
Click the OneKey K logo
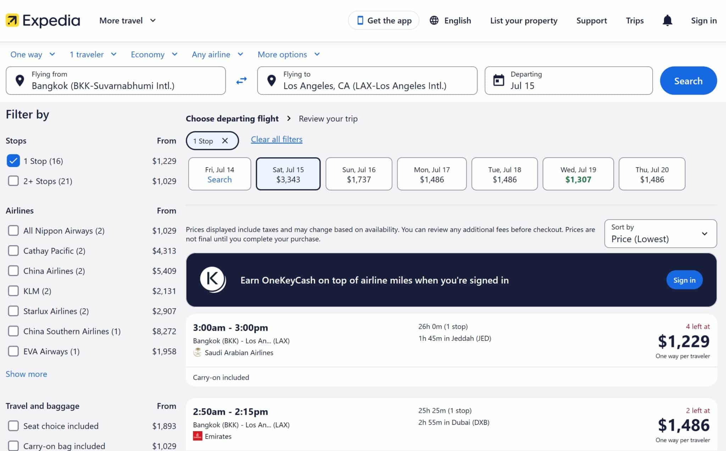click(212, 280)
